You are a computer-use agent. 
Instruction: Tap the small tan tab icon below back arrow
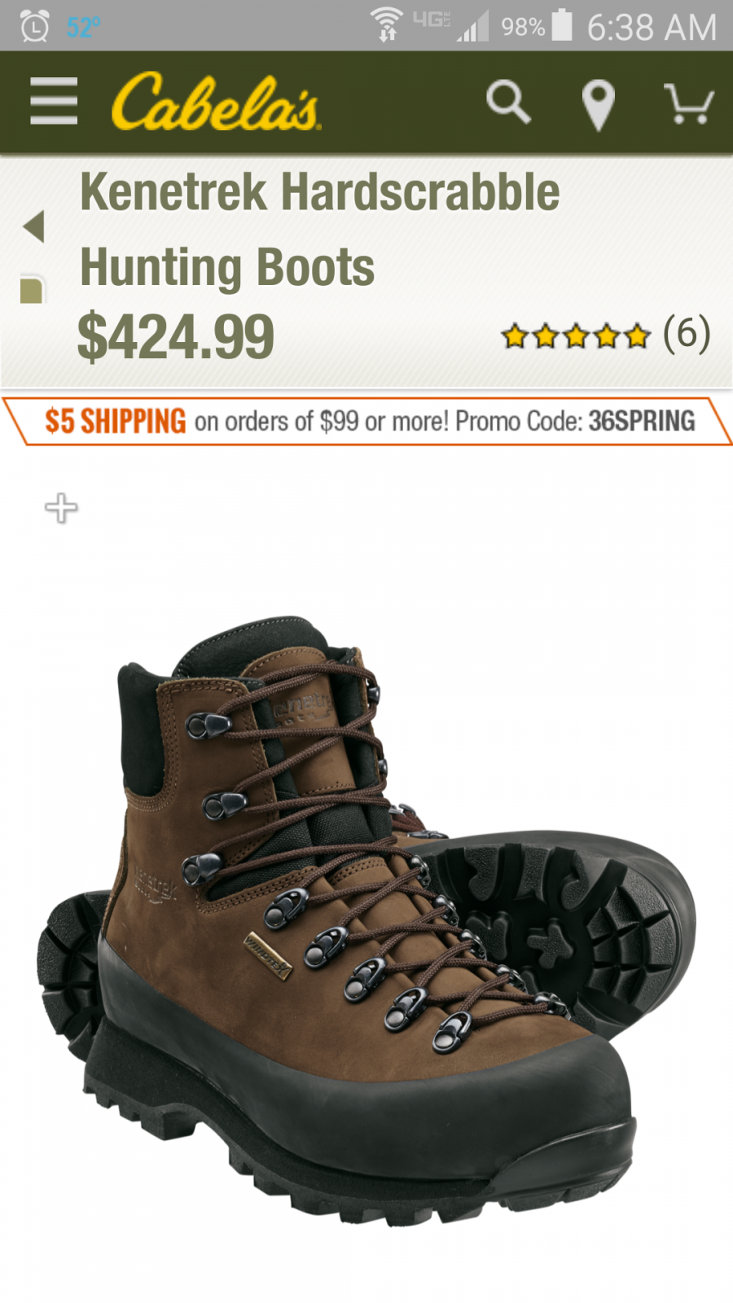(x=32, y=289)
